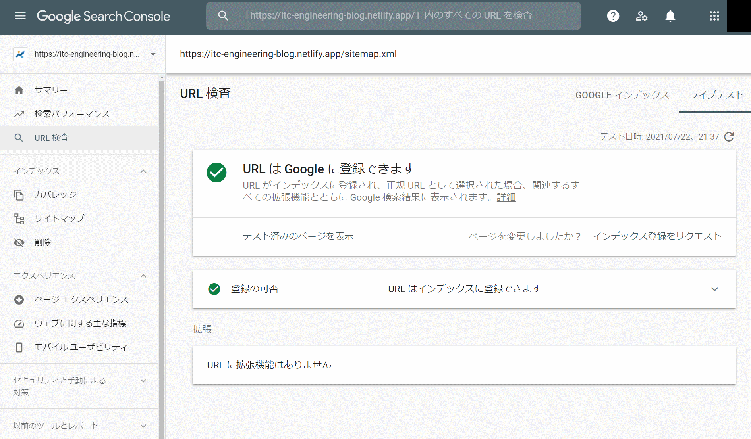Open the hamburger main menu
751x439 pixels.
[20, 16]
